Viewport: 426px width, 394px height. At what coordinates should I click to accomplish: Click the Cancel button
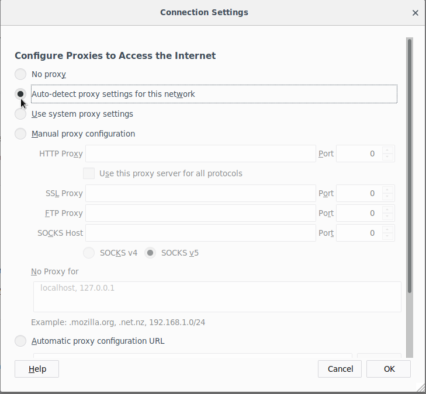coord(340,369)
